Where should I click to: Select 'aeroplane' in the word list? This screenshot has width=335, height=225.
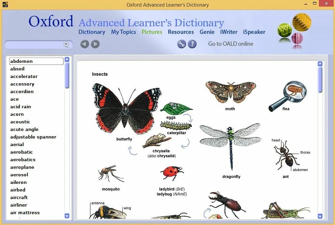pyautogui.click(x=22, y=167)
